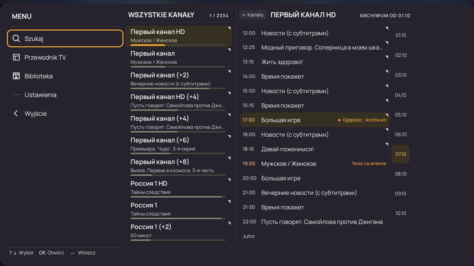Select the 17:00 Большая игра archive entry
The width and height of the screenshot is (474, 266).
pos(314,120)
